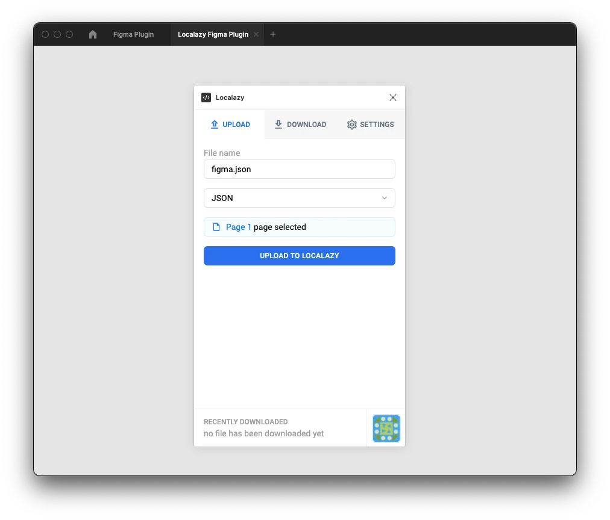This screenshot has height=520, width=610.
Task: Open settings via the gear icon
Action: (x=351, y=124)
